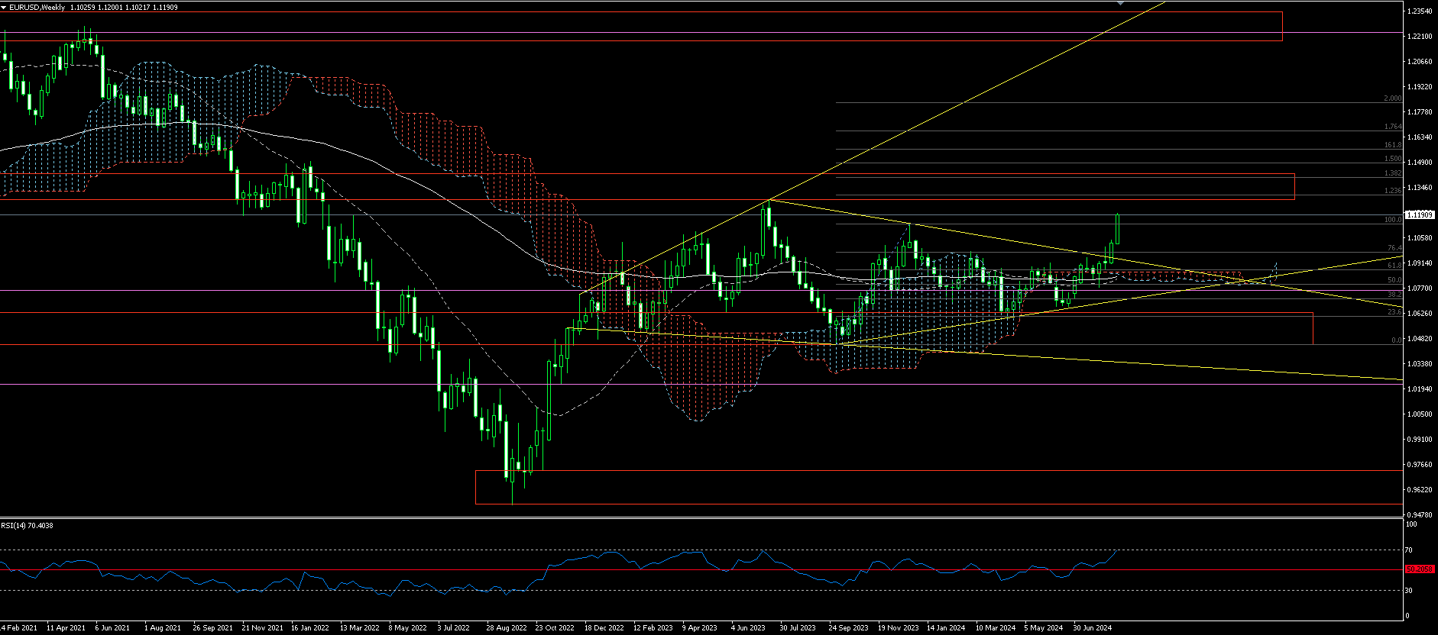The image size is (1438, 635).
Task: Click the Fibonacci 23.6 level label
Action: click(1394, 312)
